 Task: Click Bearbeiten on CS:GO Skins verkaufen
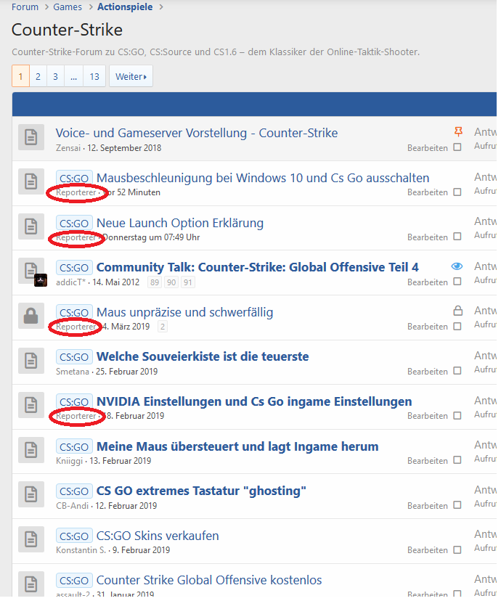pyautogui.click(x=428, y=550)
